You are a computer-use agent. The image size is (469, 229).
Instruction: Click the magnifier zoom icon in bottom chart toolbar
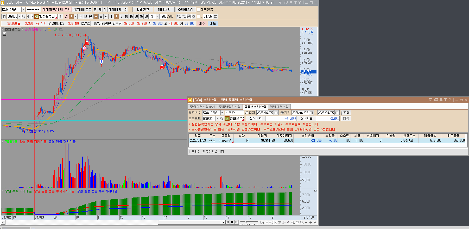pos(302,222)
